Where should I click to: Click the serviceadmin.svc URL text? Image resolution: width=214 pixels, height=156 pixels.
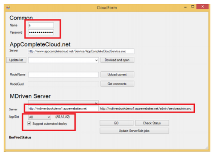click(146, 109)
